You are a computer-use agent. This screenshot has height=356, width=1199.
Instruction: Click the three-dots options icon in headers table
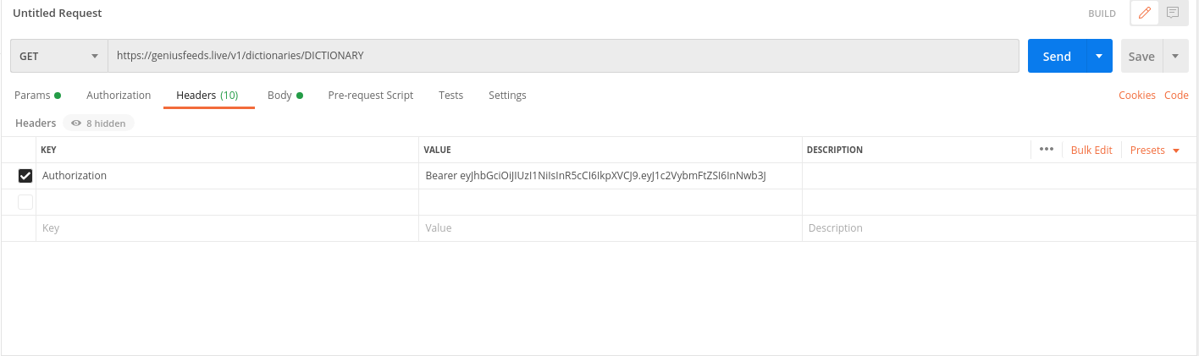[1046, 150]
